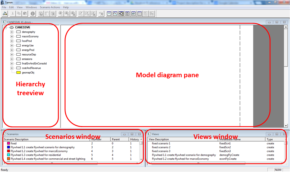Click the 'fixedScn3' modelbase name cell

click(225, 151)
